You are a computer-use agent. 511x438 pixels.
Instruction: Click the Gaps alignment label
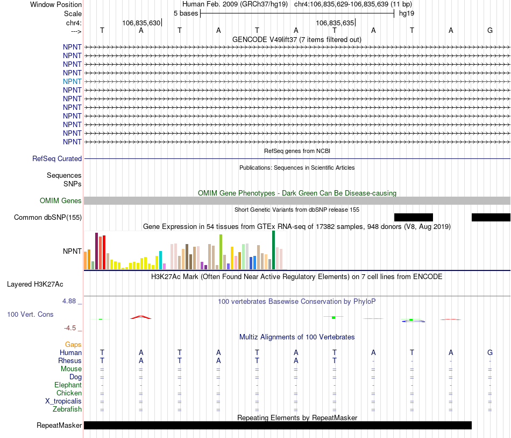(73, 345)
